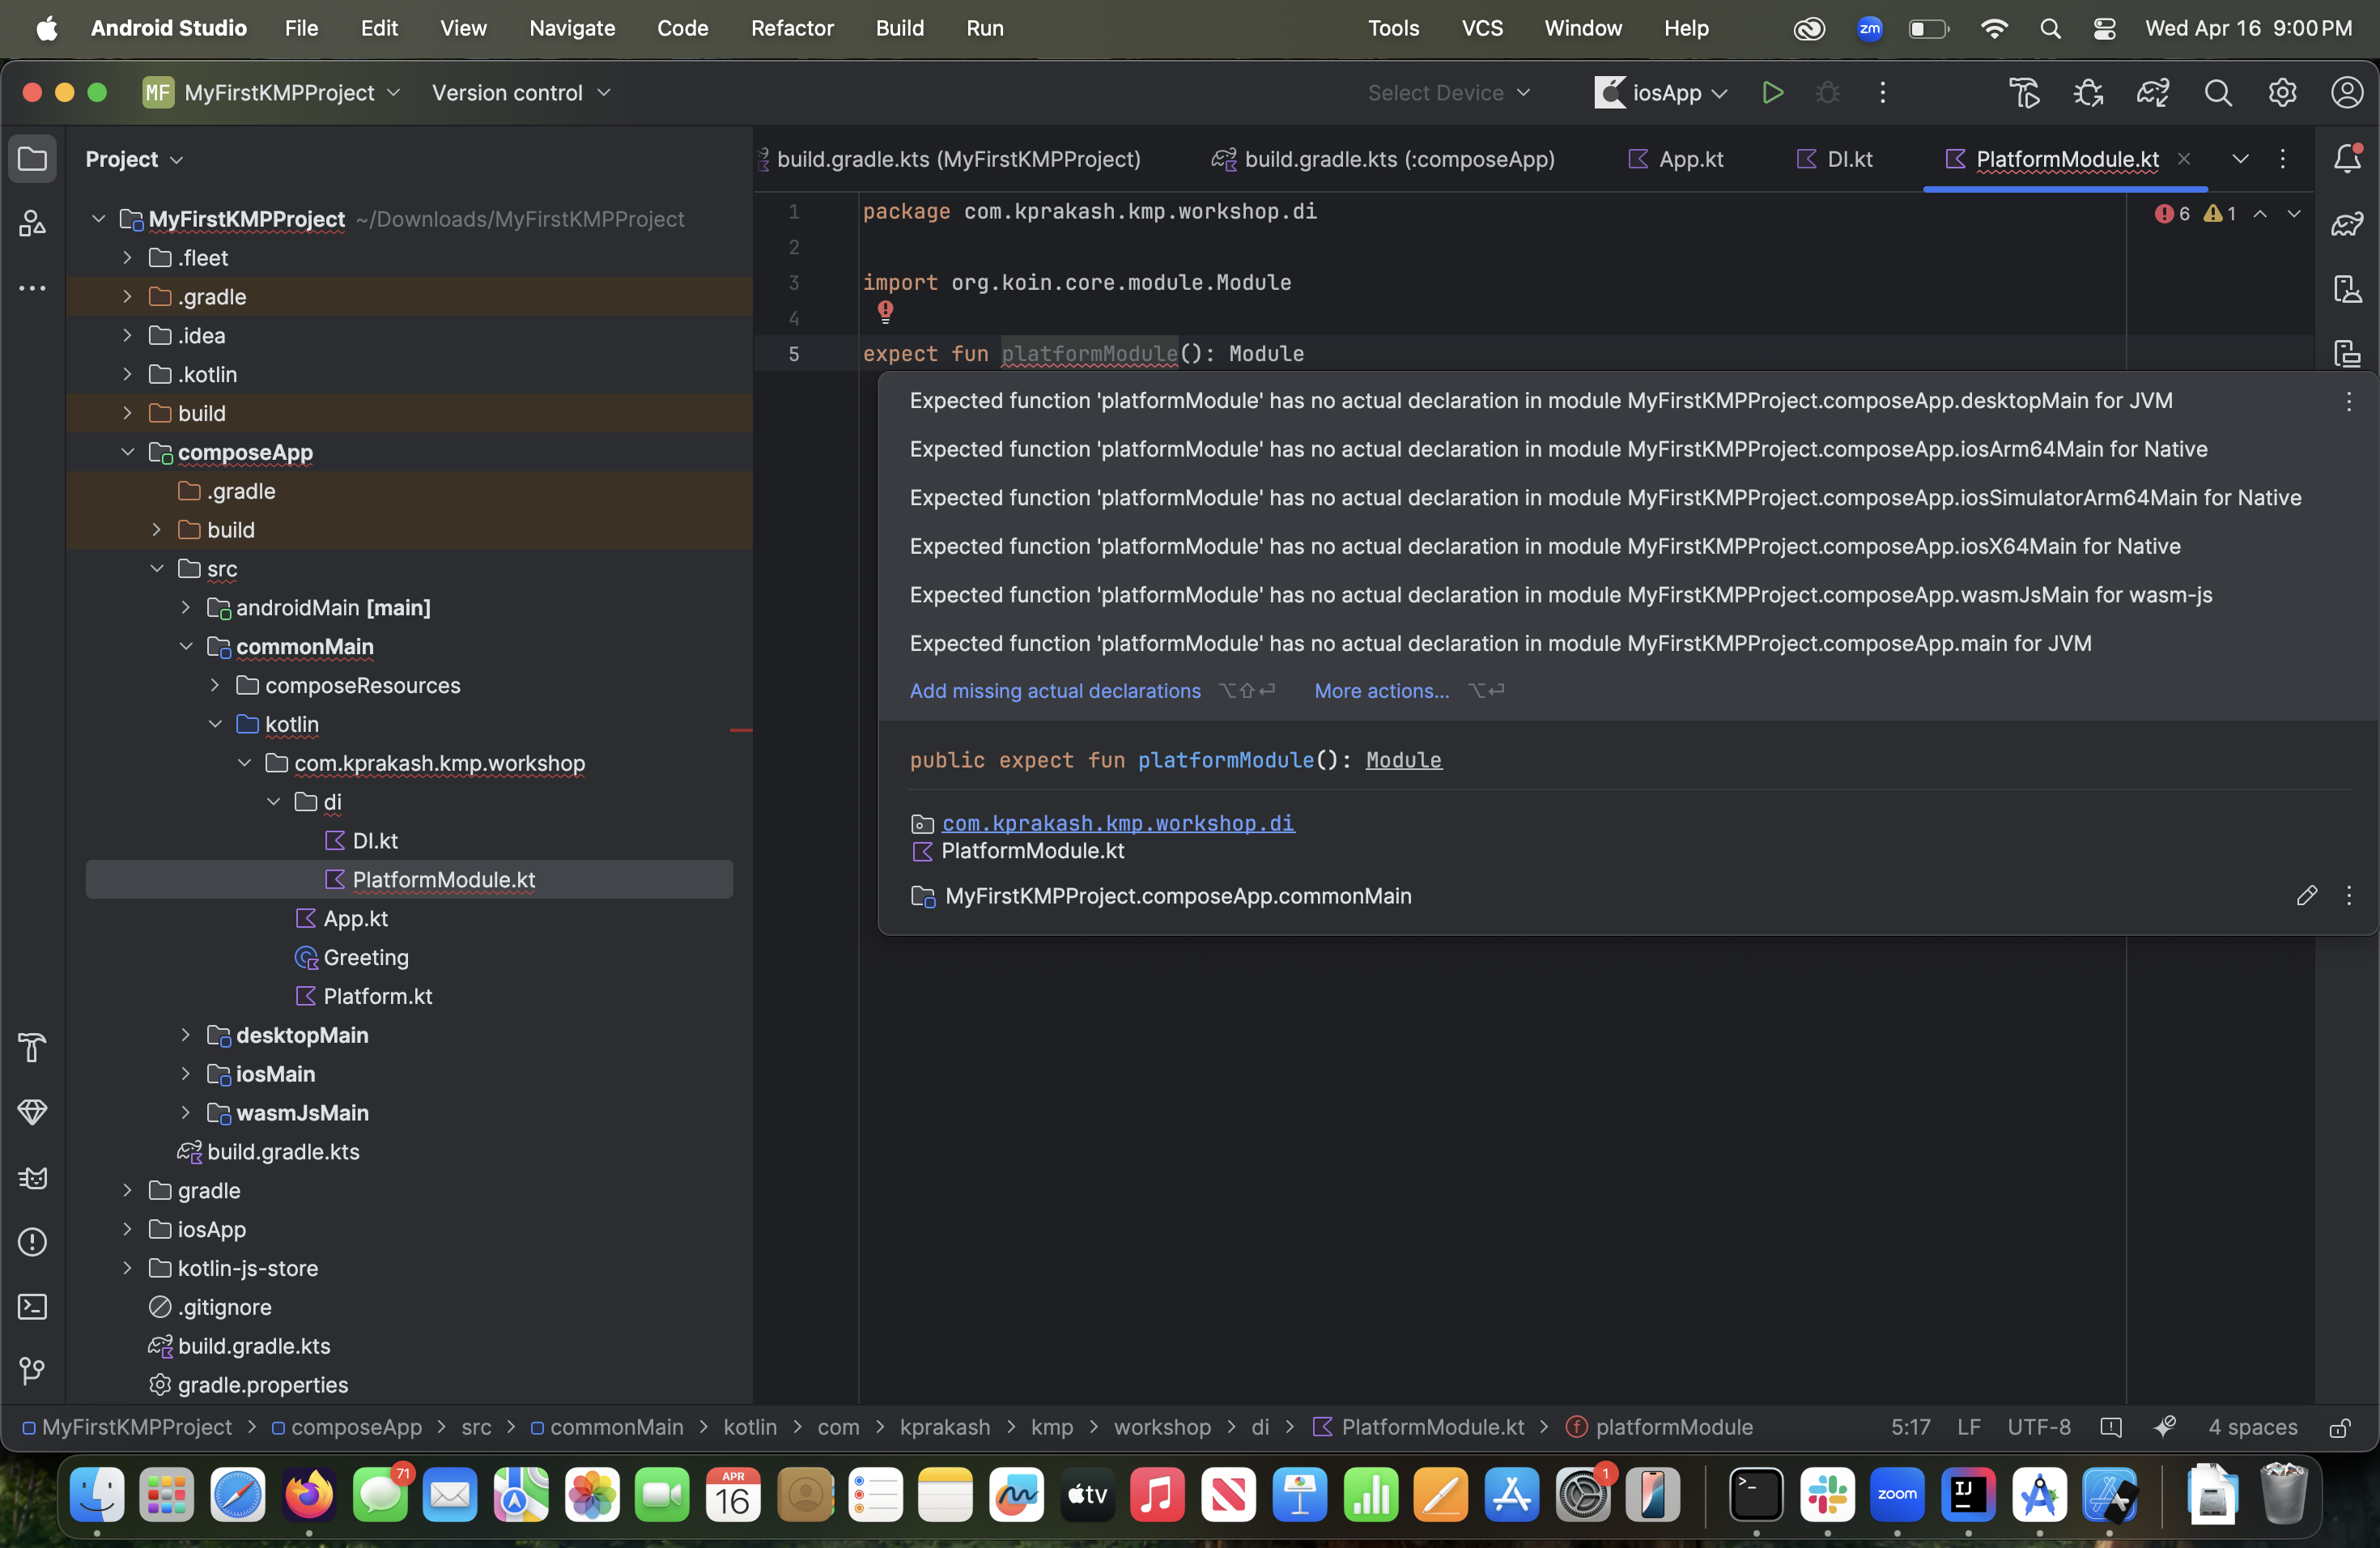Open Project view mode dropdown
Viewport: 2380px width, 1548px height.
click(134, 159)
